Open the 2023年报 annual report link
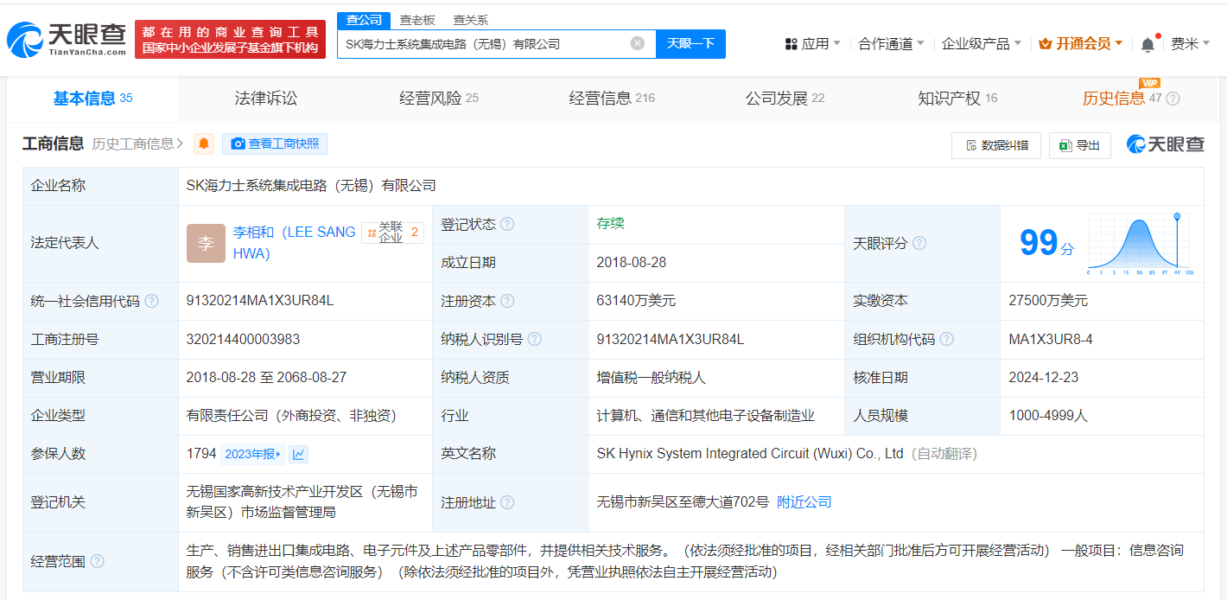Screen dimensions: 1227x600 (x=252, y=454)
